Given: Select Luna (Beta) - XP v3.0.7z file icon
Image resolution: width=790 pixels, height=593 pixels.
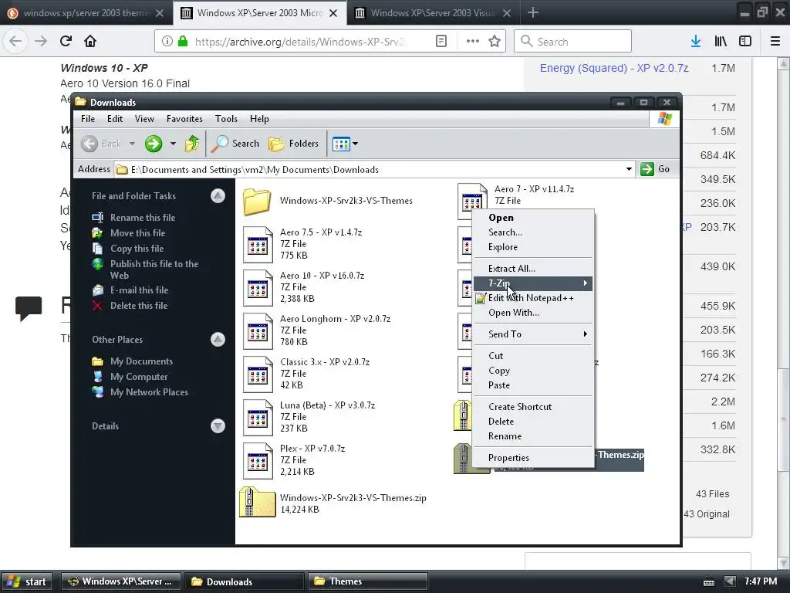Looking at the screenshot, I should pos(258,418).
